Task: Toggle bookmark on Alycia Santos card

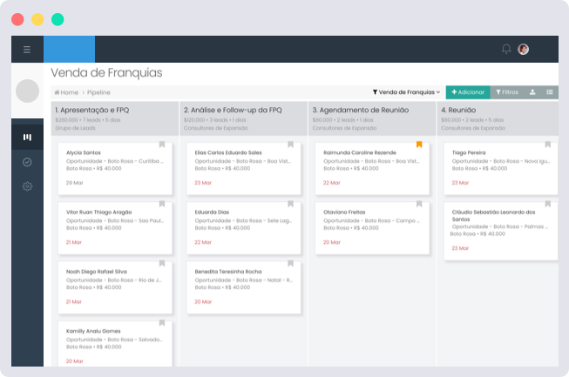Action: click(161, 145)
